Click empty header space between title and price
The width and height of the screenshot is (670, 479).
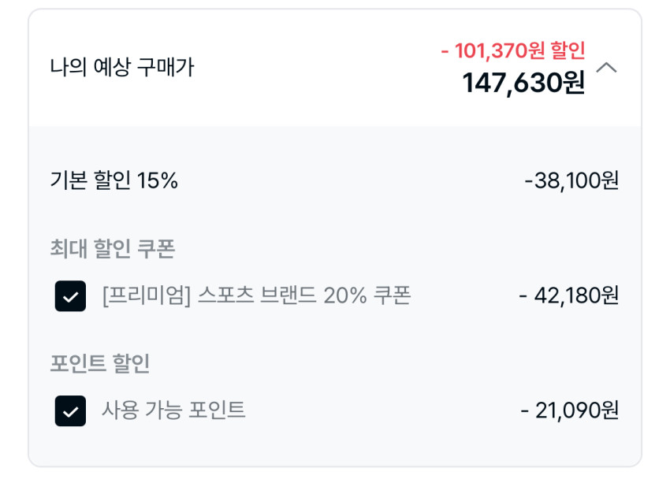315,68
